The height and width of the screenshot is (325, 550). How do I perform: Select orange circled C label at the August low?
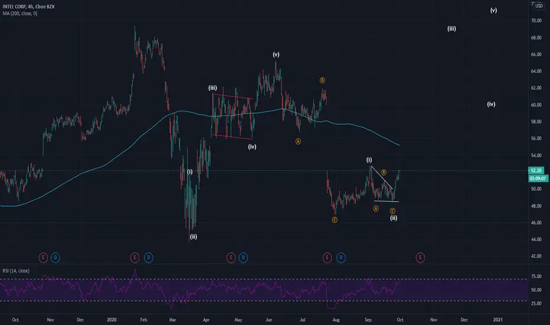(x=335, y=220)
